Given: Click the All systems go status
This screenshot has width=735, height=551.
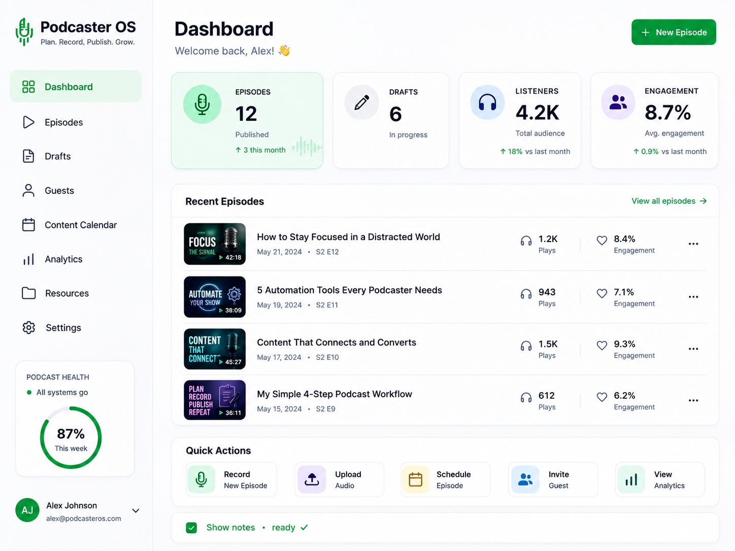Looking at the screenshot, I should pos(57,392).
